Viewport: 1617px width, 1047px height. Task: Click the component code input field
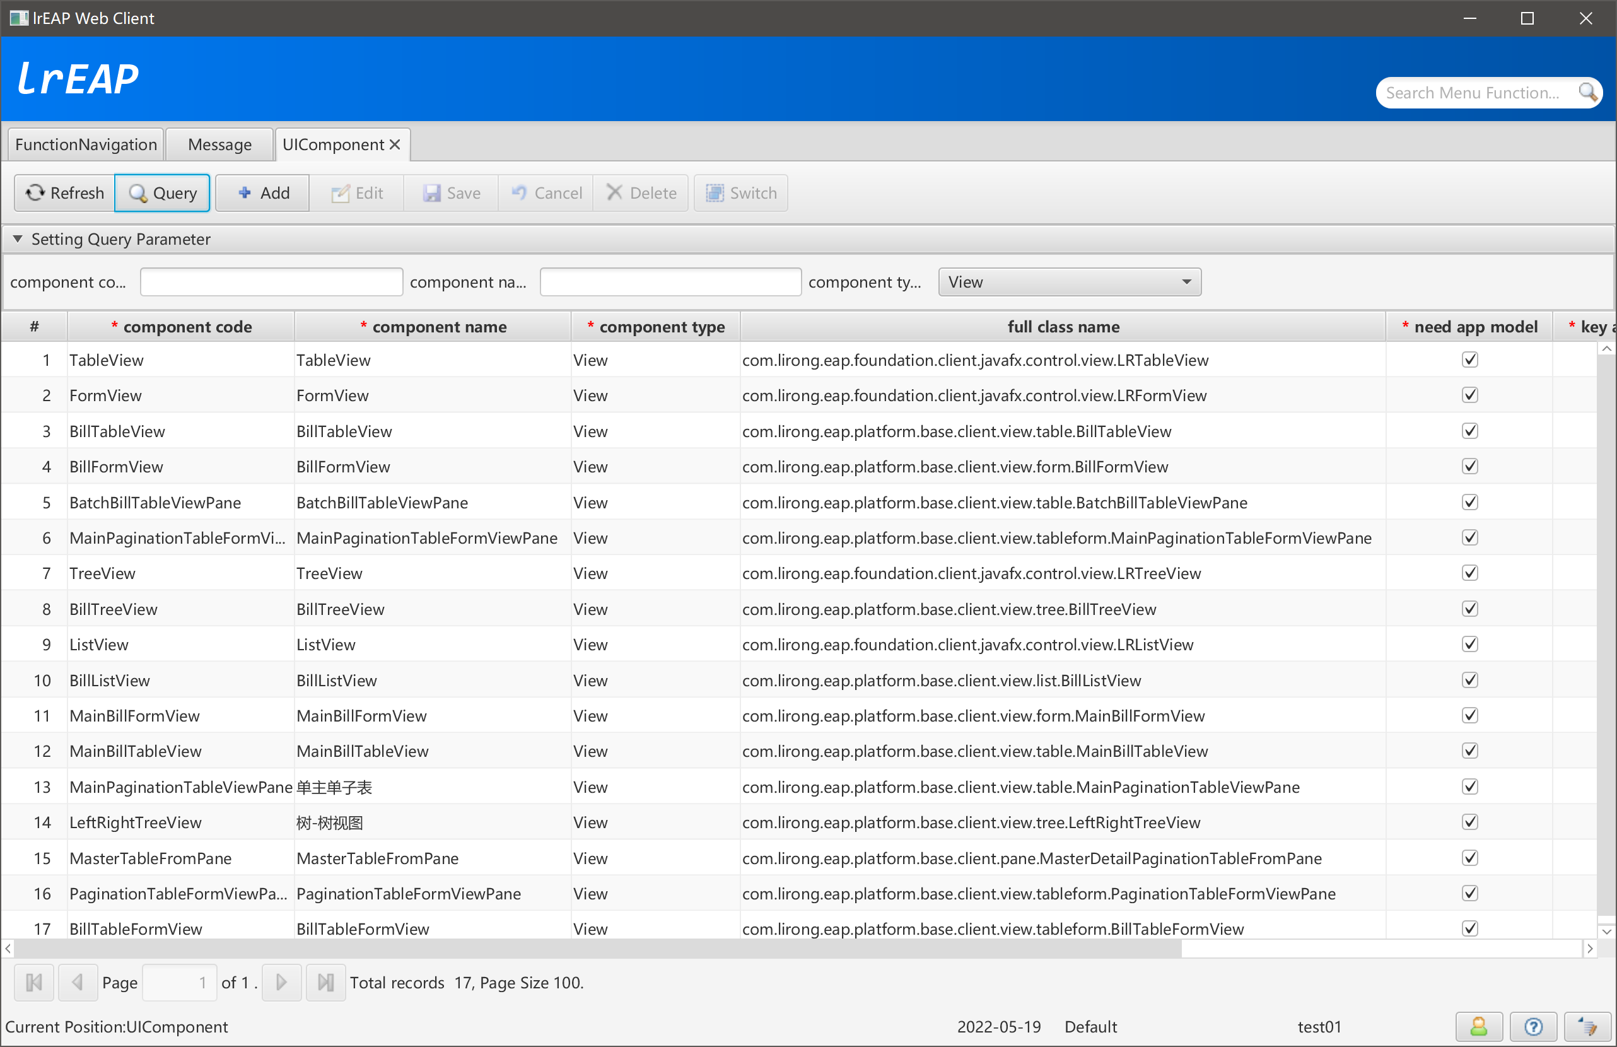click(271, 282)
